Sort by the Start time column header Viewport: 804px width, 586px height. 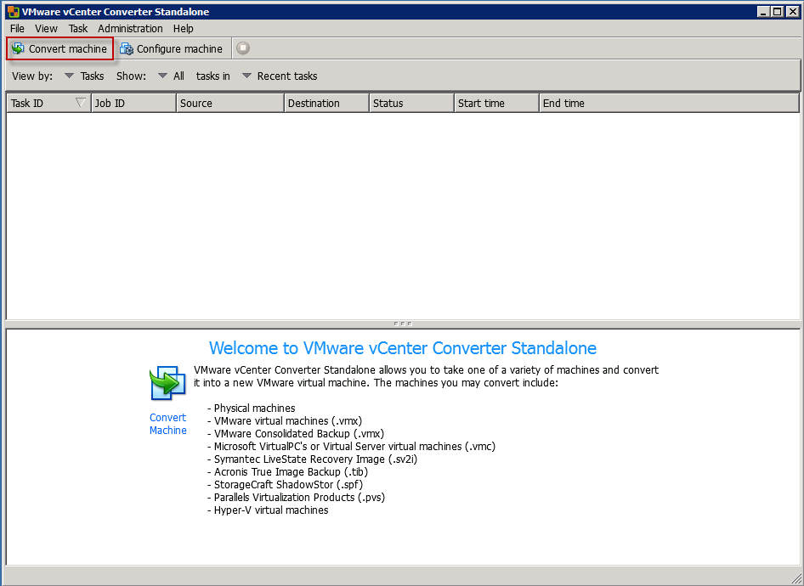pyautogui.click(x=497, y=103)
